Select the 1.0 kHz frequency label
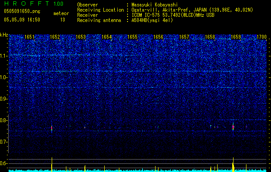 click(x=4, y=77)
